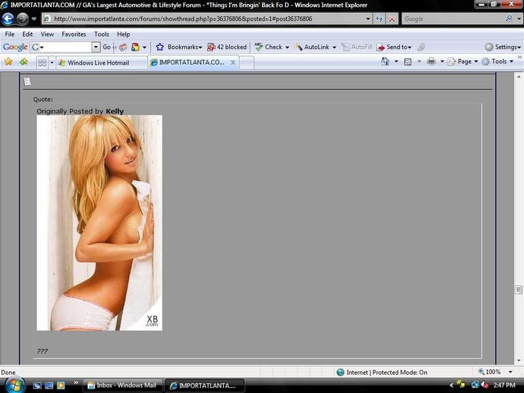
Task: Open the Favorites Center star icon
Action: click(x=9, y=62)
